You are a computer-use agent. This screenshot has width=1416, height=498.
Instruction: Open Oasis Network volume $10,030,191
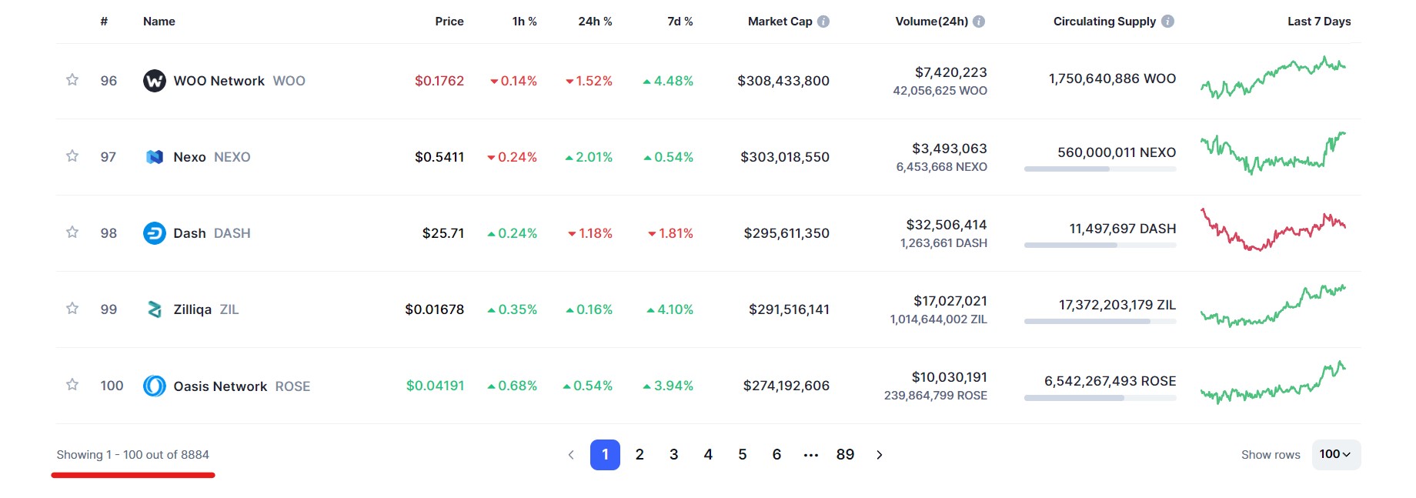[x=950, y=377]
